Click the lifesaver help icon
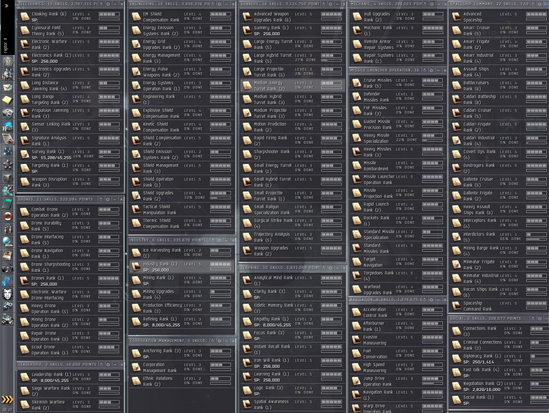Screen dimensions: 549x413 tap(7, 216)
